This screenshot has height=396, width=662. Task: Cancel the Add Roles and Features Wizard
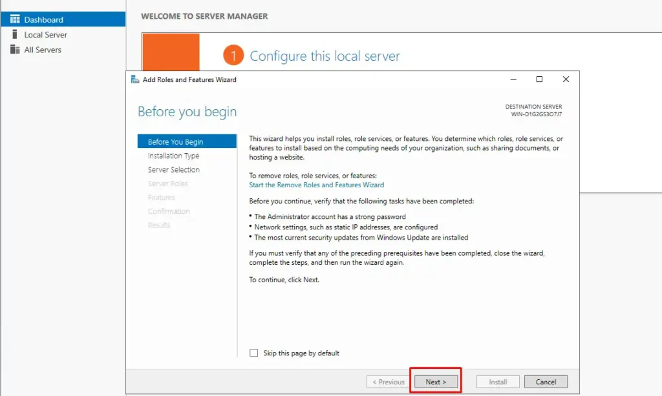click(546, 382)
